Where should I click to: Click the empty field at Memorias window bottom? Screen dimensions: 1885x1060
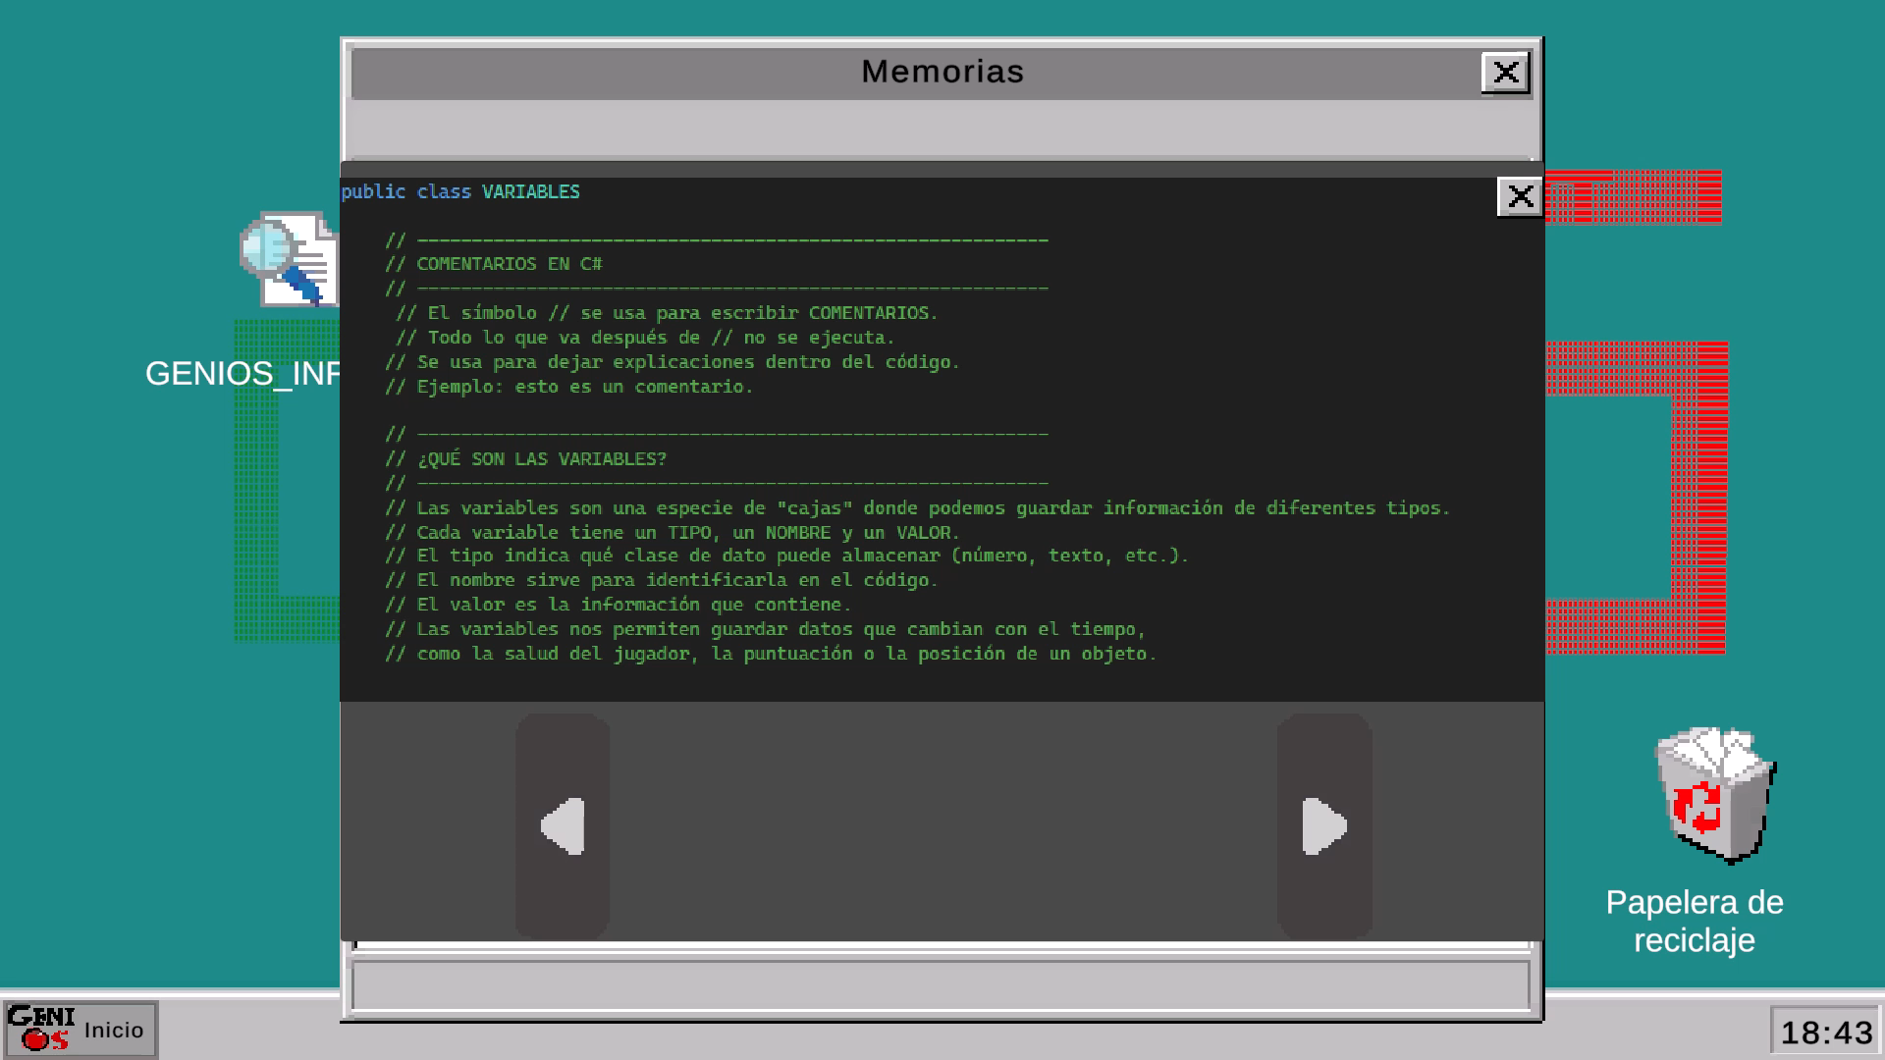[941, 985]
